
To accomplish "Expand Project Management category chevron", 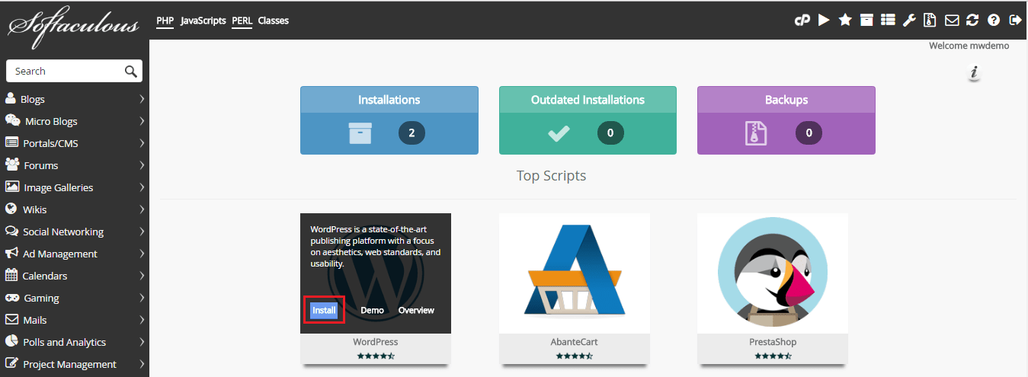I will (x=142, y=364).
